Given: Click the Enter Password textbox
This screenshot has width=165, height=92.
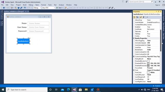Looking at the screenshot, I should 38,31.
